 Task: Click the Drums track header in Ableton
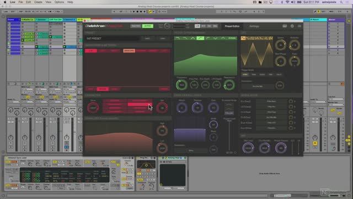(x=13, y=20)
